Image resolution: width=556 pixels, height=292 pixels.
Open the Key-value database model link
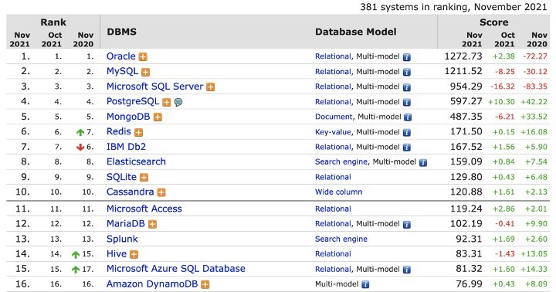pyautogui.click(x=333, y=132)
